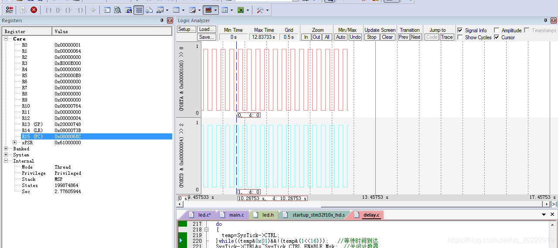Click the Step over icon
This screenshot has width=558, height=248.
click(x=58, y=10)
